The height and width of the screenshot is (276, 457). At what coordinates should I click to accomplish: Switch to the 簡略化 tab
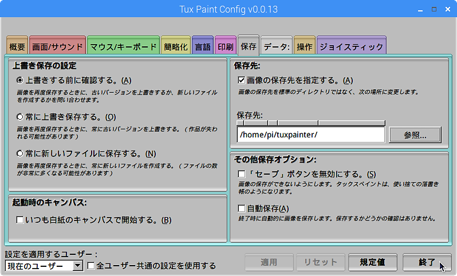click(176, 45)
